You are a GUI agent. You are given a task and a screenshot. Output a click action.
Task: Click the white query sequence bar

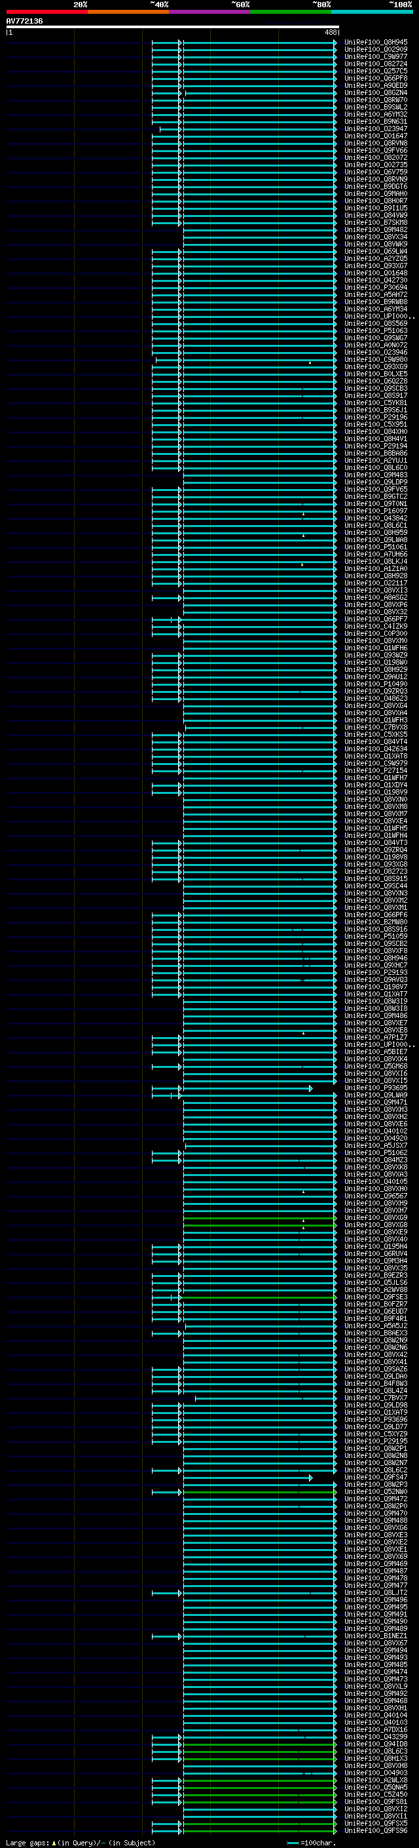pos(173,26)
